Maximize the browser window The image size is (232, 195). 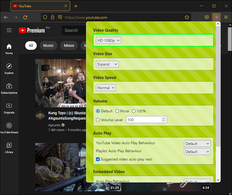click(214, 6)
